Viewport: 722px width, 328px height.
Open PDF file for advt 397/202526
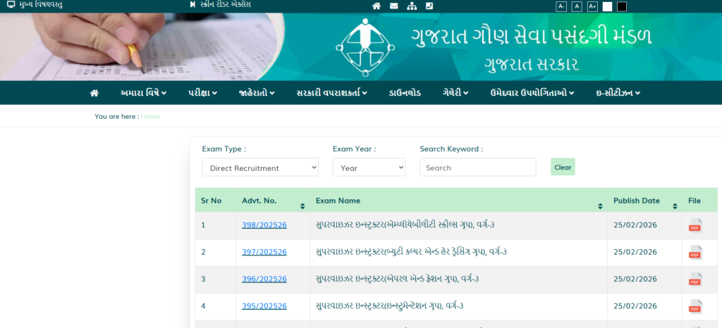click(695, 252)
